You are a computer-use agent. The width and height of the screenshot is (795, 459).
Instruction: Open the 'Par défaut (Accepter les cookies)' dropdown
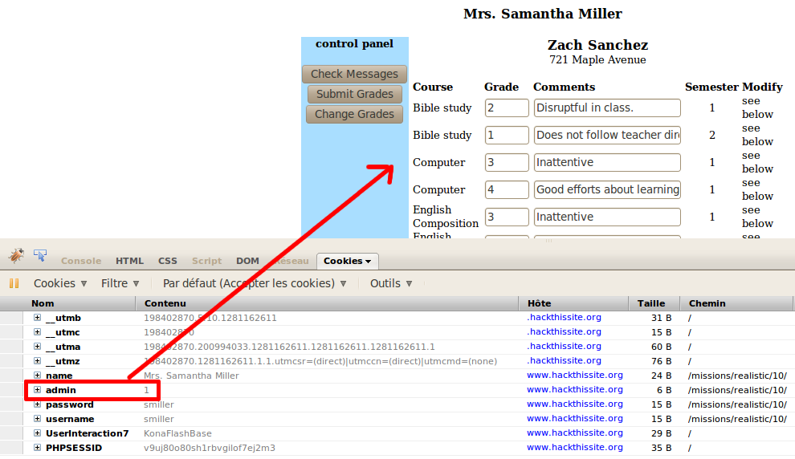click(255, 283)
